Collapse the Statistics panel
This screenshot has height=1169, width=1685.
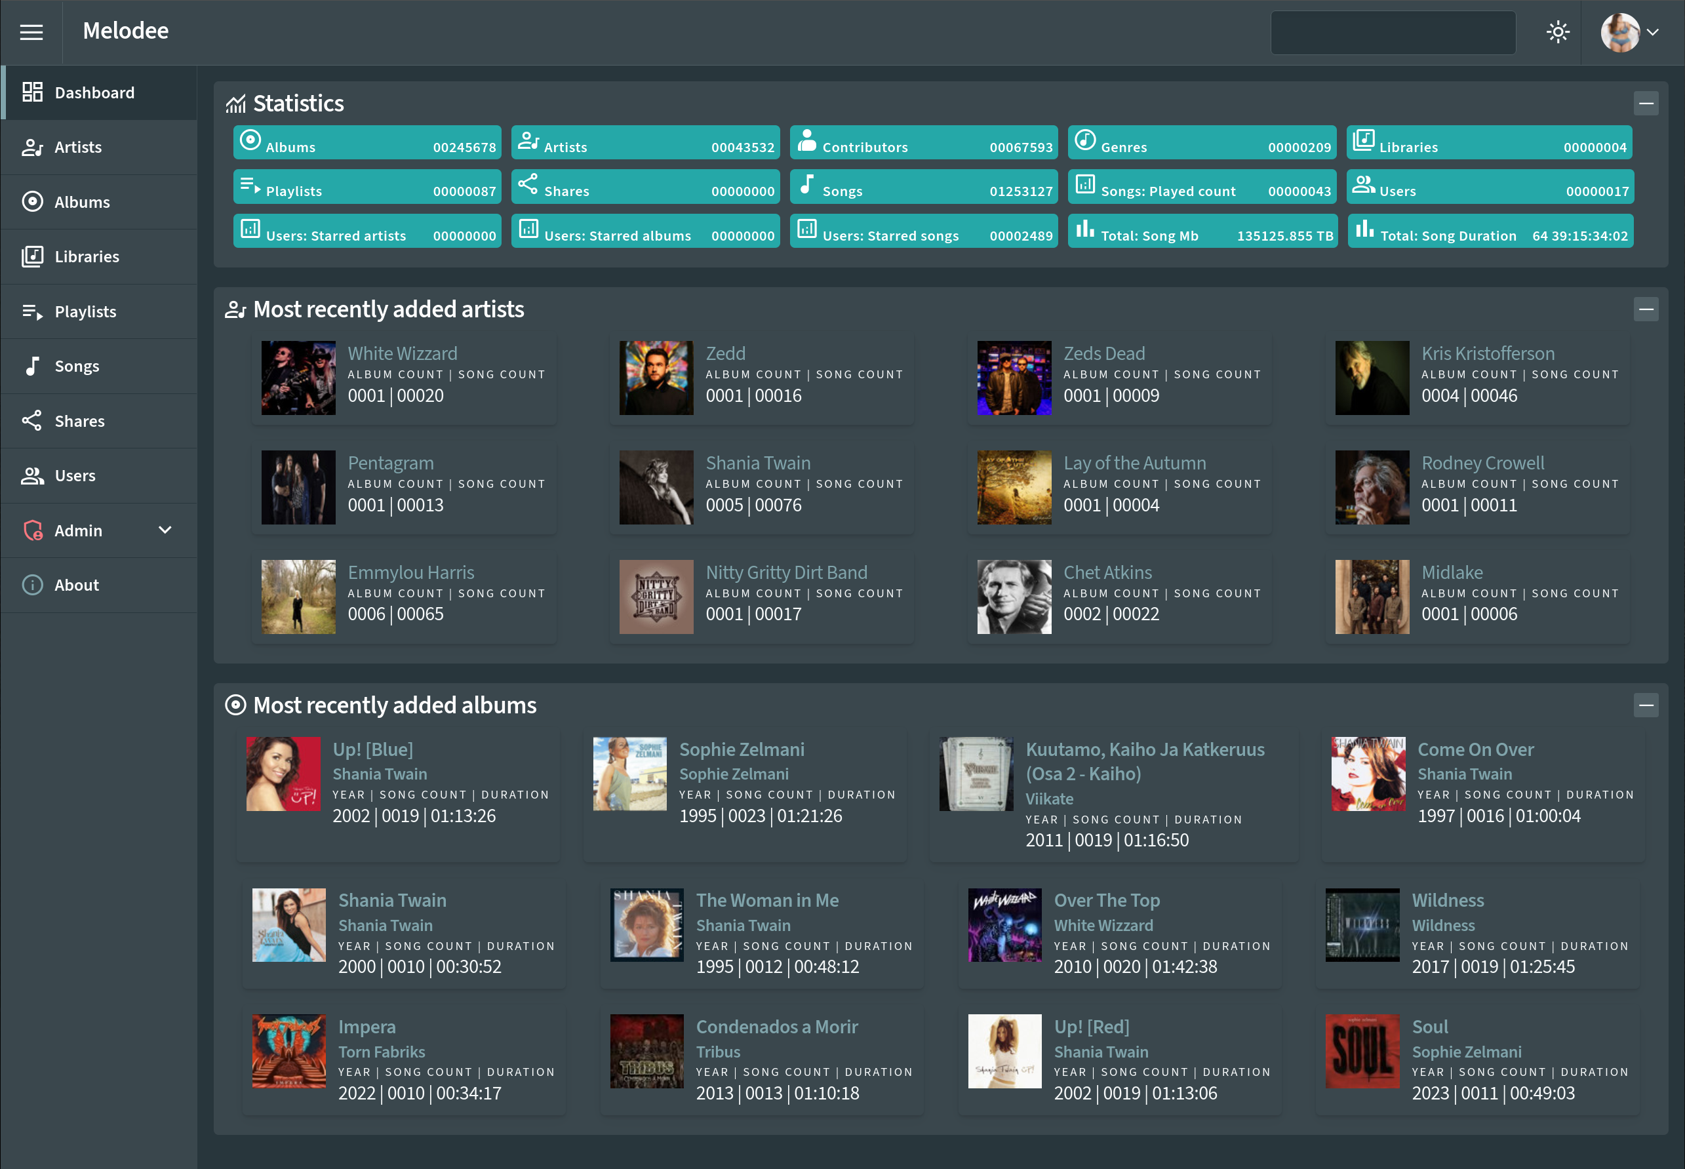tap(1646, 104)
